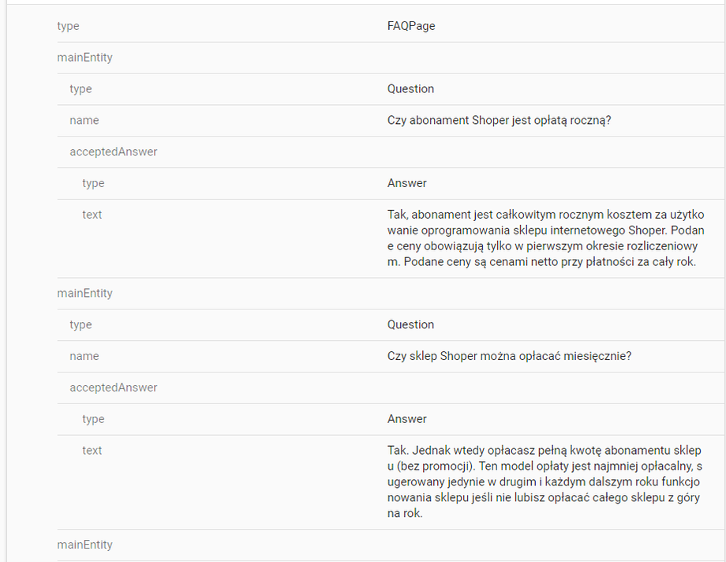
Task: Click the answer starting 'Tak, abonament jest całkowitym'
Action: [x=544, y=238]
